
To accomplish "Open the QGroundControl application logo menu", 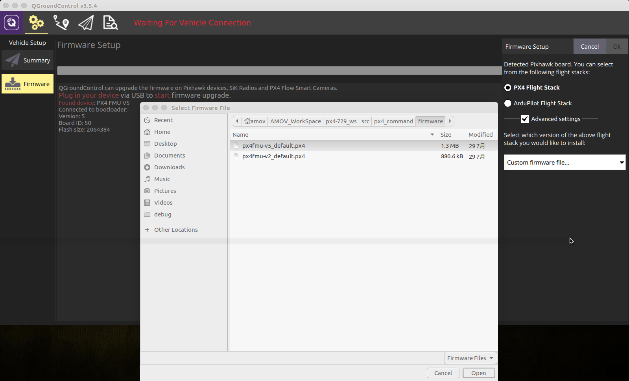I will (x=11, y=23).
